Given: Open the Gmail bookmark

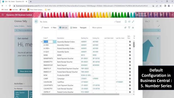Looking at the screenshot, I should click(x=5, y=10).
